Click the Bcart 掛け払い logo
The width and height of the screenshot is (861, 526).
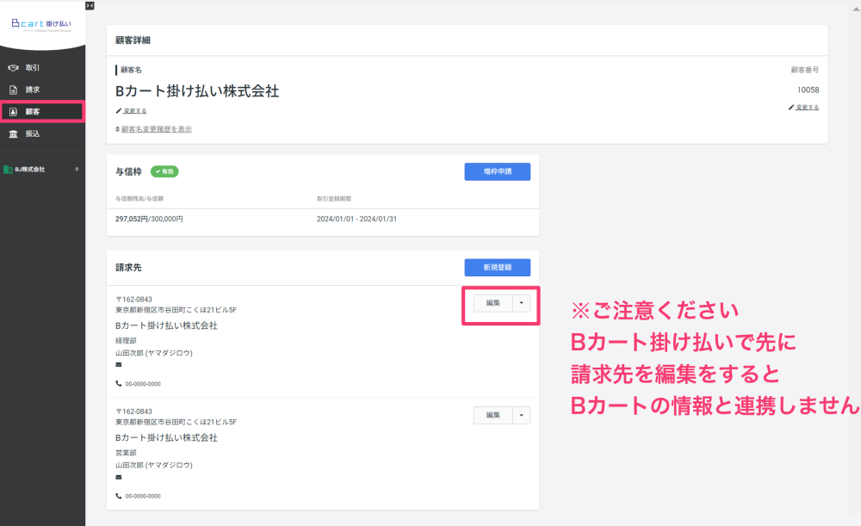tap(41, 24)
